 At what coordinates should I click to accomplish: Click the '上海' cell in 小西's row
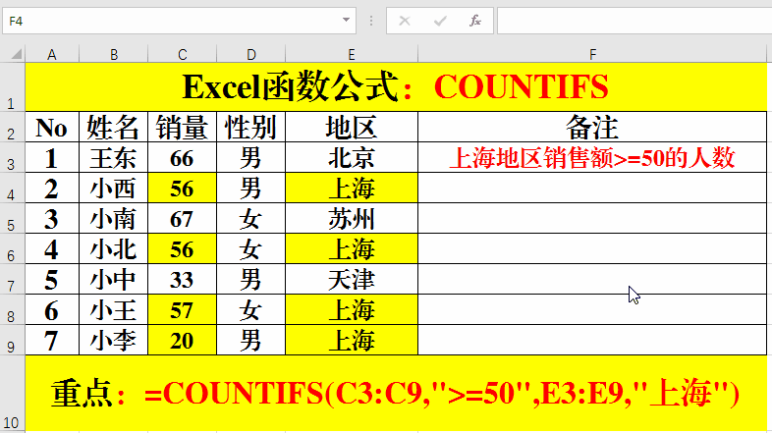click(352, 188)
